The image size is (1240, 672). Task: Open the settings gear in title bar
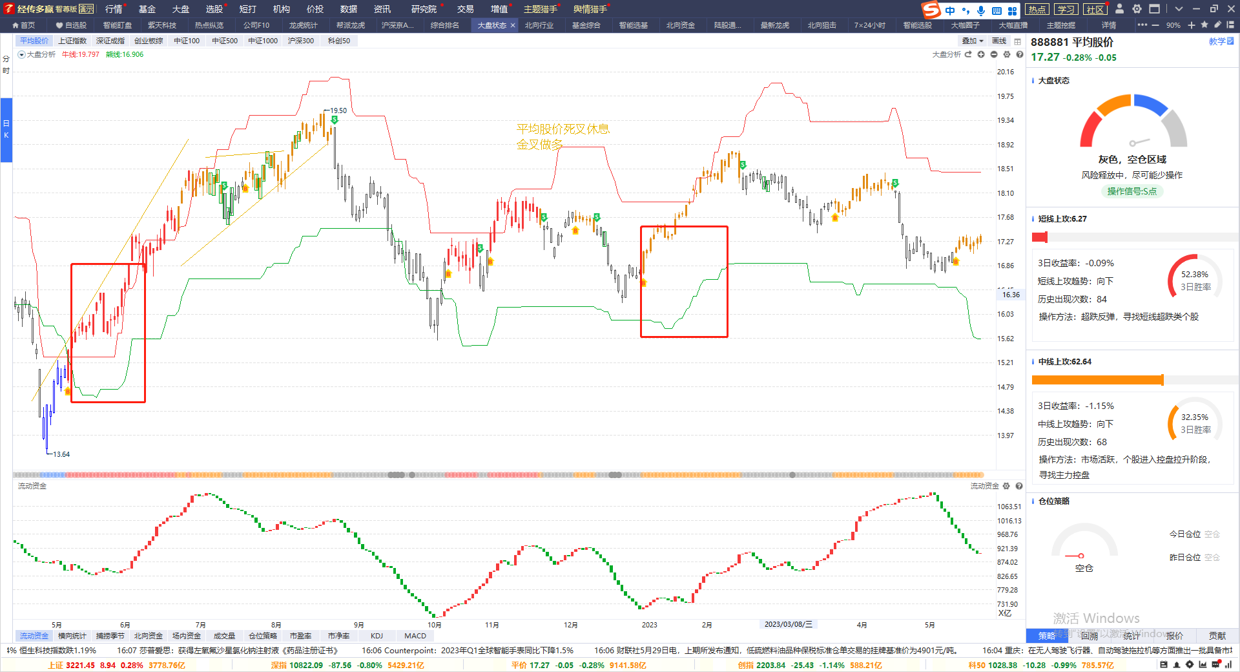point(1137,9)
